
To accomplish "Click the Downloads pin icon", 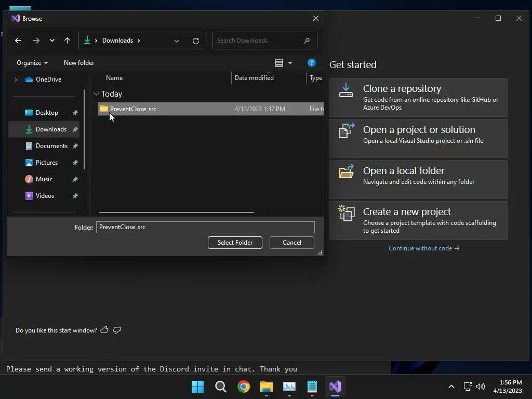I will coord(75,129).
